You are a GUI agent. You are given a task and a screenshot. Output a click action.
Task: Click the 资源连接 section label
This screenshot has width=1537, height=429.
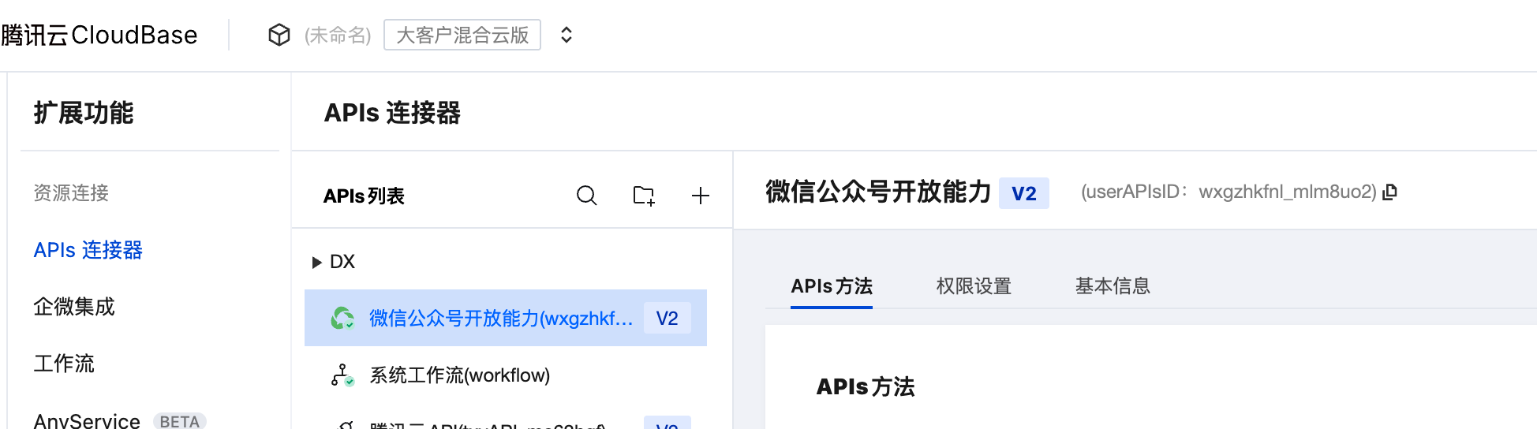click(x=71, y=192)
